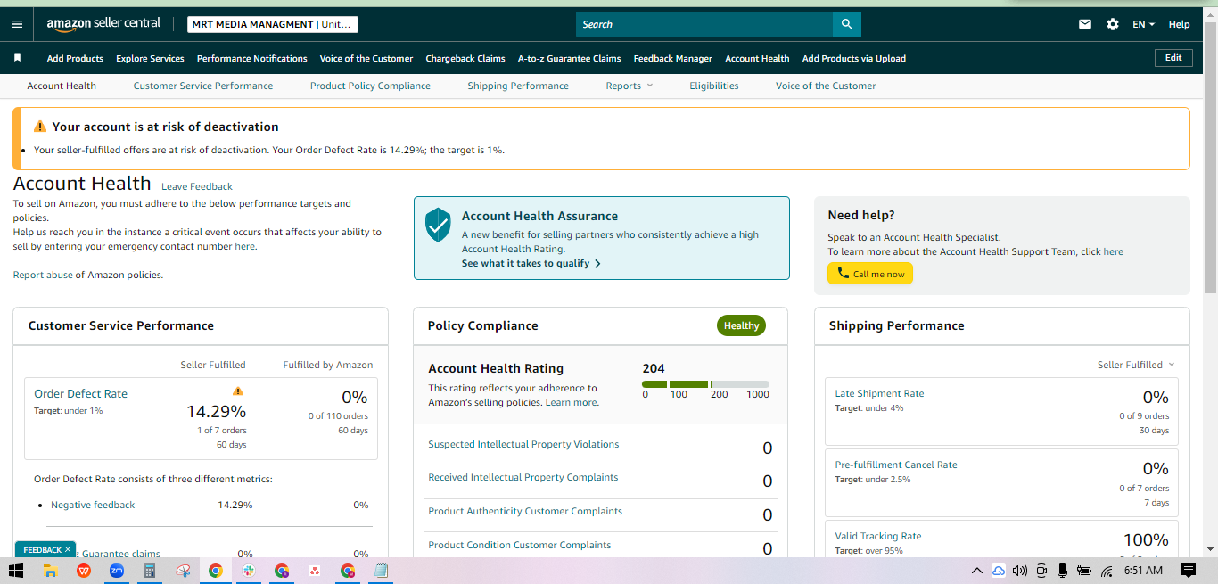Click Add Products in favorites bar
This screenshot has height=584, width=1218.
(x=75, y=58)
